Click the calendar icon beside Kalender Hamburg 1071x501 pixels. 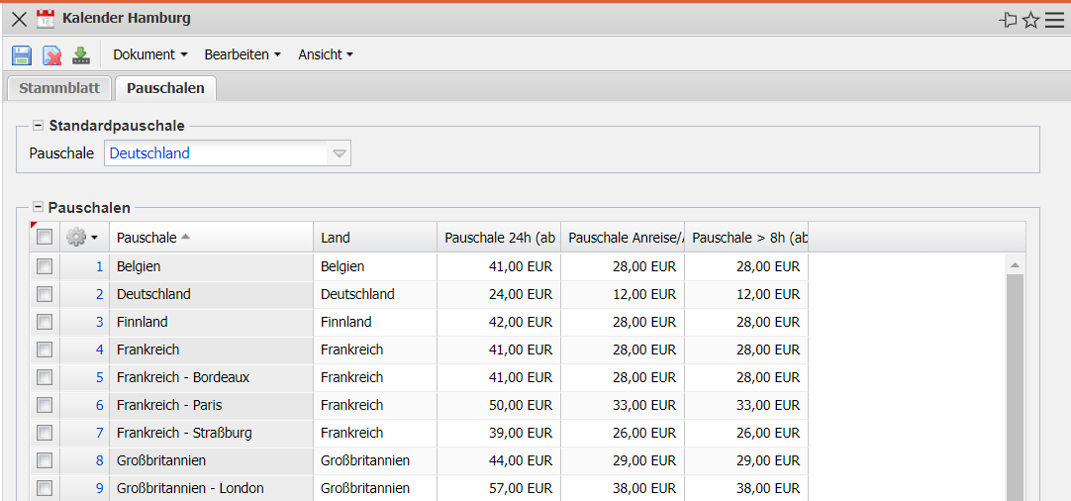click(x=46, y=19)
